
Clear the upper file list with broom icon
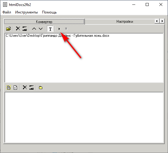(25, 29)
